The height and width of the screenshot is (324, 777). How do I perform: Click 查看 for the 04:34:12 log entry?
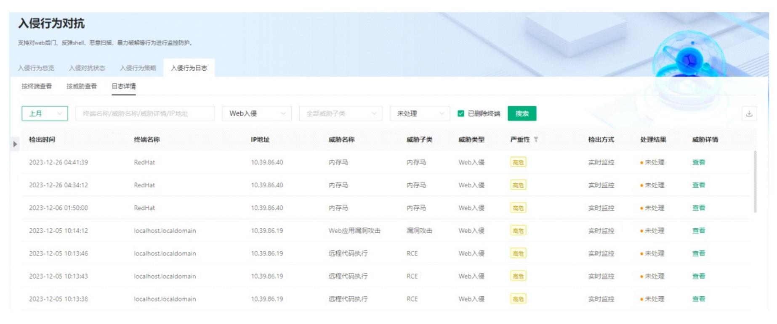point(699,185)
